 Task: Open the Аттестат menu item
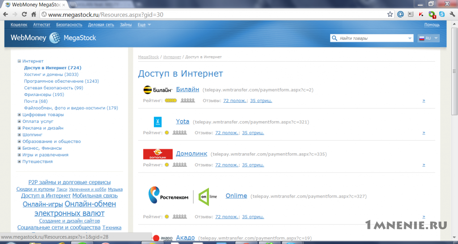[42, 25]
